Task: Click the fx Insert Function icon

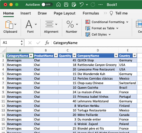Action: coord(47,43)
